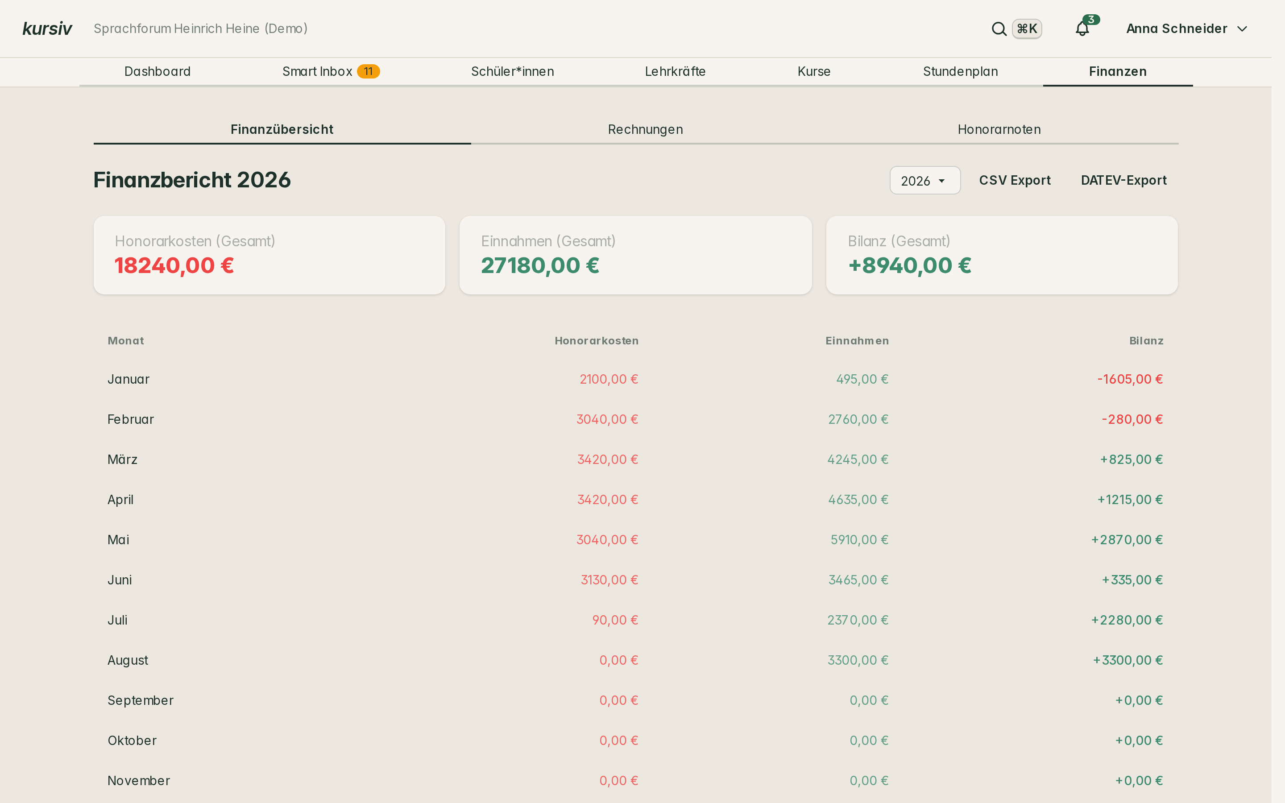
Task: Click the Monat column header
Action: 126,341
